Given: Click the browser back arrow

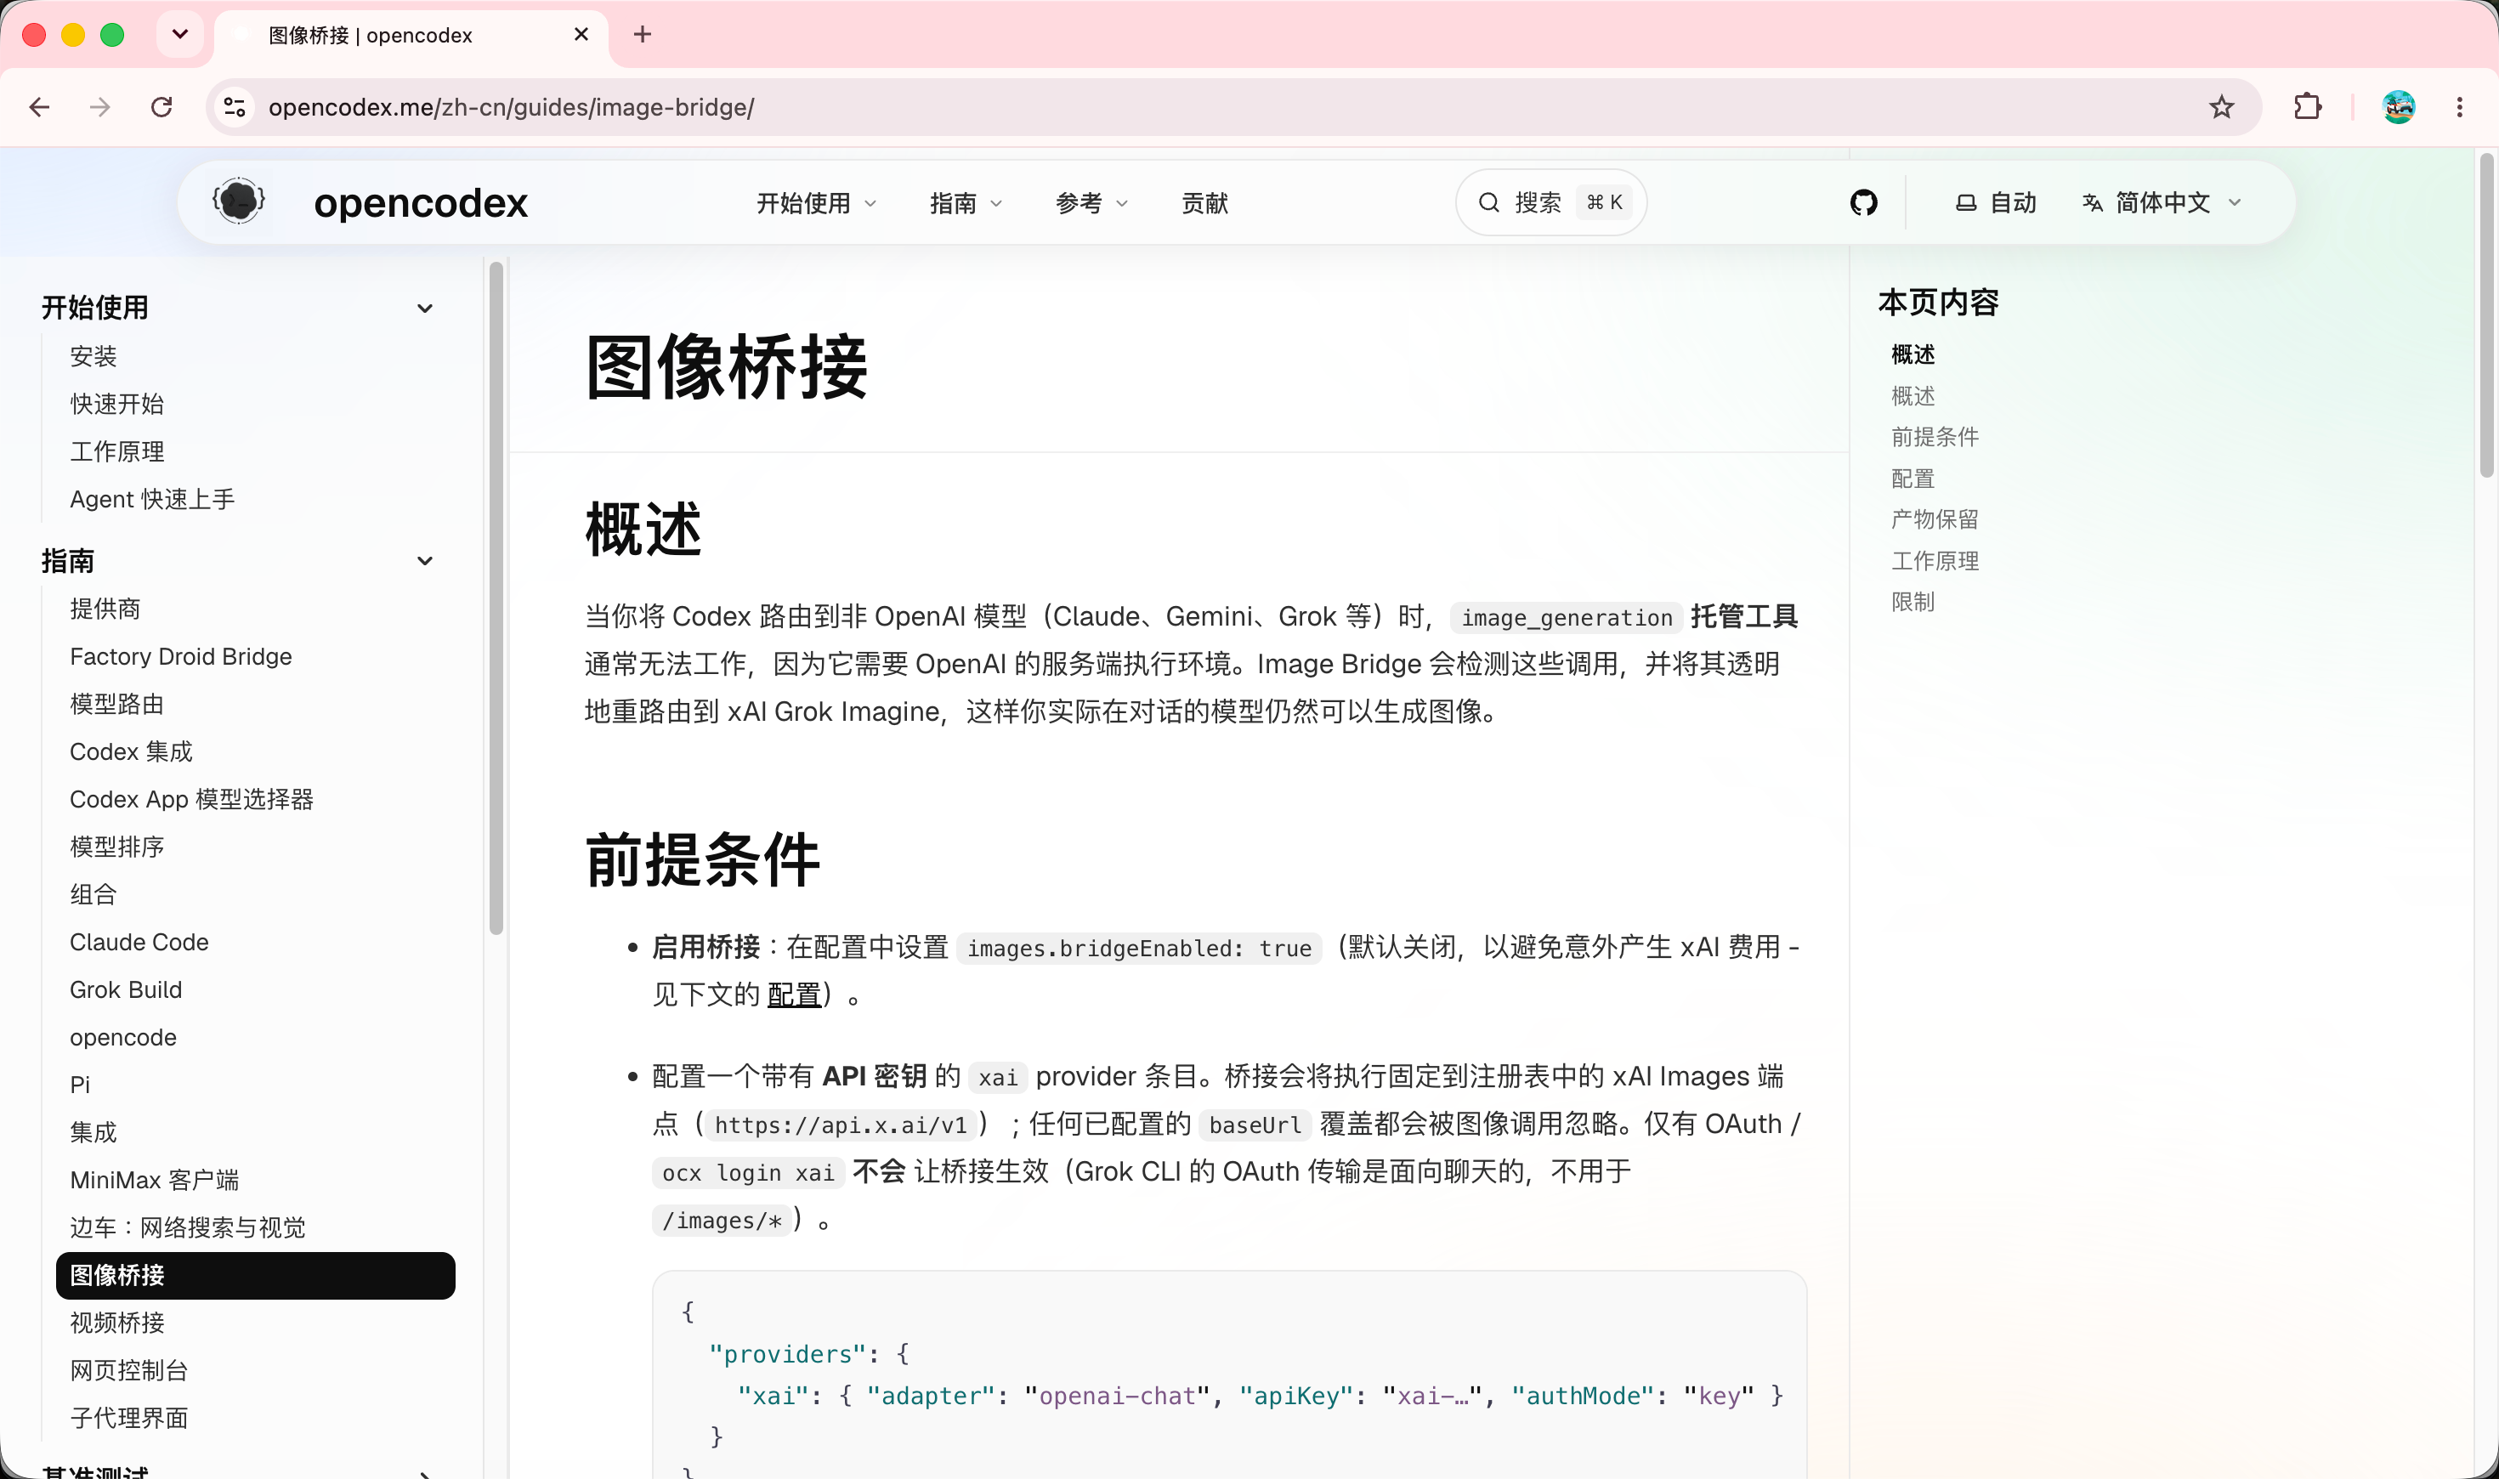Looking at the screenshot, I should pyautogui.click(x=39, y=106).
